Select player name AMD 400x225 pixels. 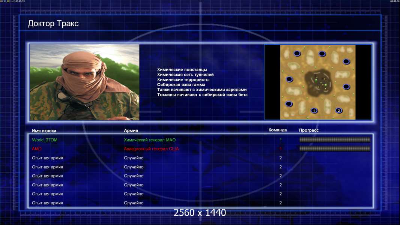coord(37,149)
